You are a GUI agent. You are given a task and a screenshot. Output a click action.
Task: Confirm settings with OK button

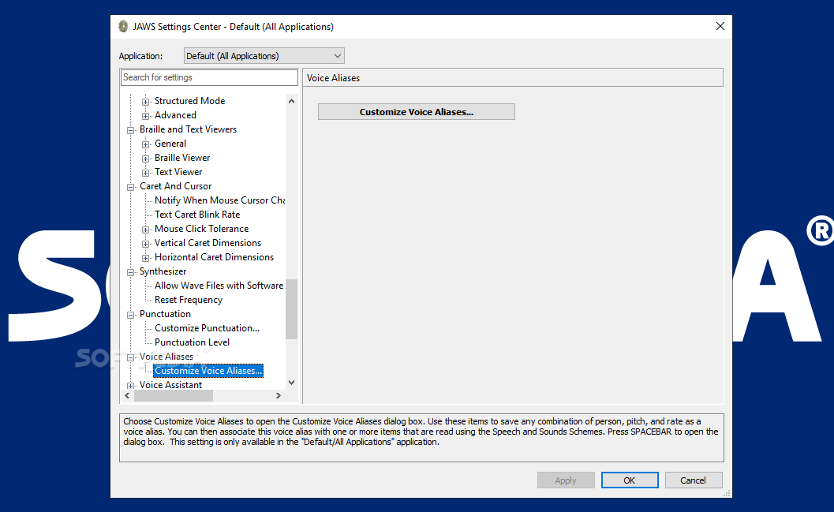pos(630,480)
